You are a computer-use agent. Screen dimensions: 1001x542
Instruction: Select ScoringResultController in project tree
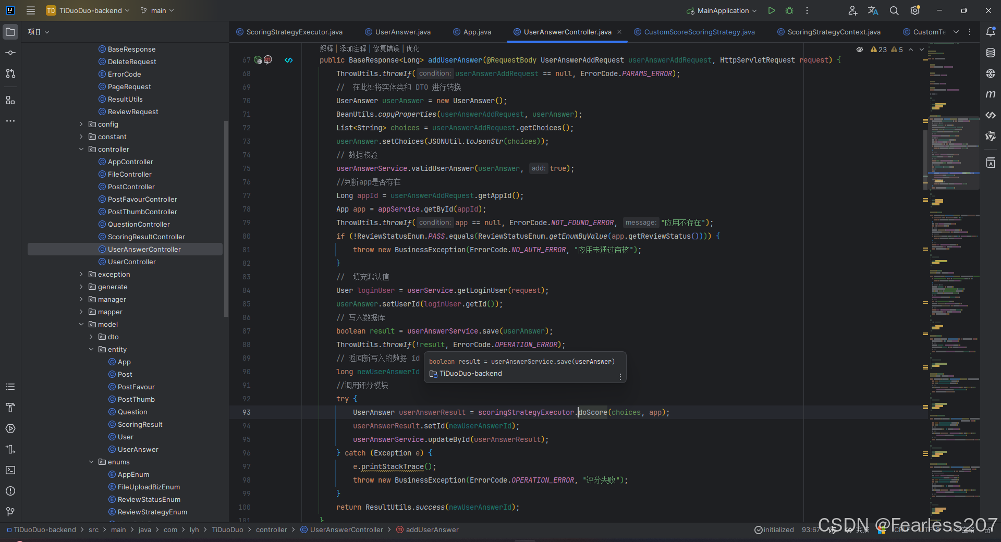point(146,237)
